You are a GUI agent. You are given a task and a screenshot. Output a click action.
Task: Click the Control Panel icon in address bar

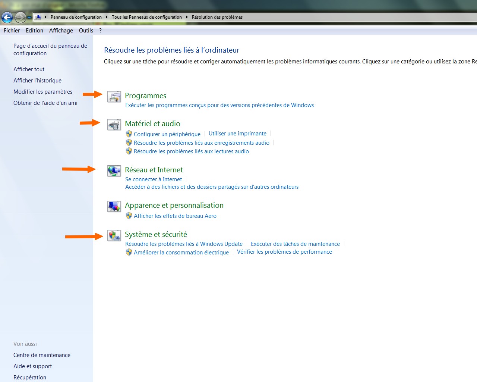[38, 17]
